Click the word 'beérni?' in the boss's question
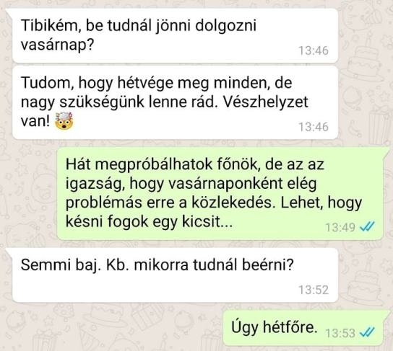393x351 pixels. click(267, 265)
